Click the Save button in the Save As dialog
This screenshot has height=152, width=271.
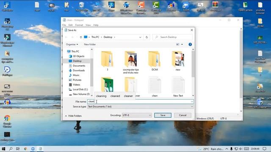pos(163,115)
